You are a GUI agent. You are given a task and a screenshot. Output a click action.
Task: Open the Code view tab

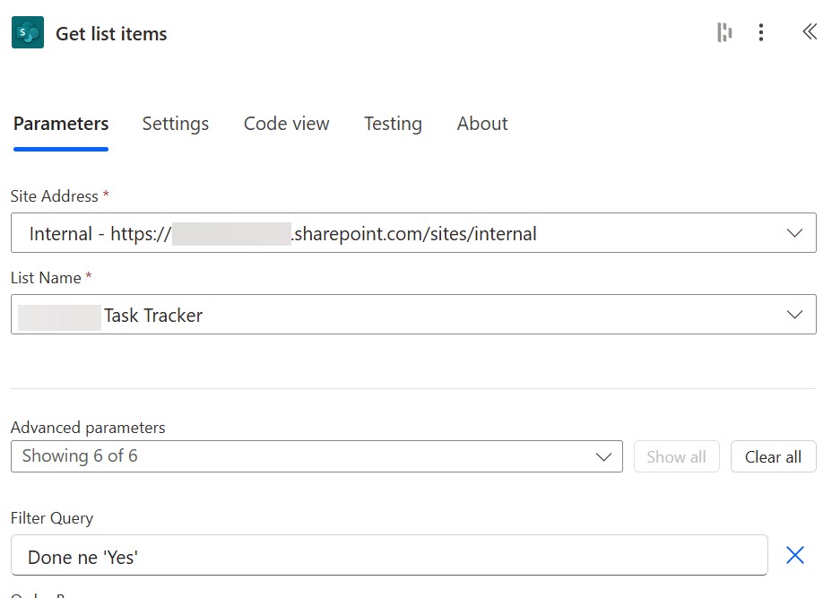tap(286, 124)
